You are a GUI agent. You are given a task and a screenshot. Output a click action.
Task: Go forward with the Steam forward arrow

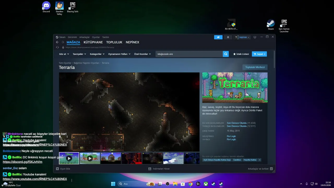coord(63,42)
